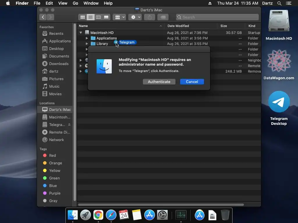Open Safari from the Dock
This screenshot has height=223, width=298.
click(111, 215)
